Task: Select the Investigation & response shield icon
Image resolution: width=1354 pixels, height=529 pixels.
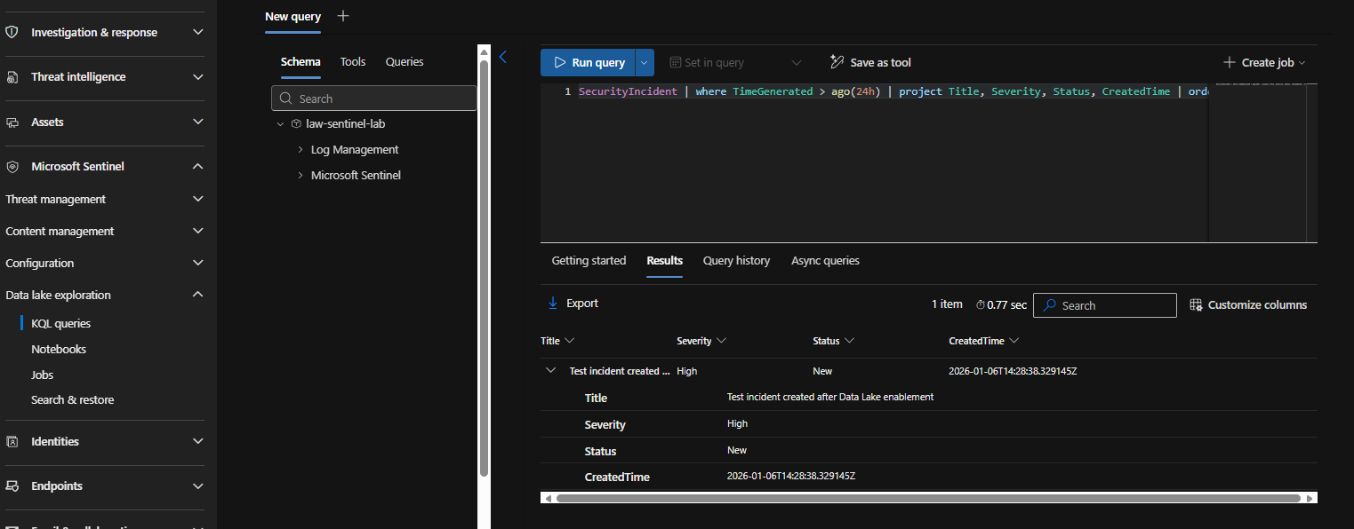Action: pos(12,33)
